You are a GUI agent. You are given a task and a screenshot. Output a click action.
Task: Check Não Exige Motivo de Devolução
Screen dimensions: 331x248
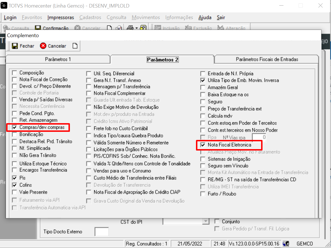point(89,107)
